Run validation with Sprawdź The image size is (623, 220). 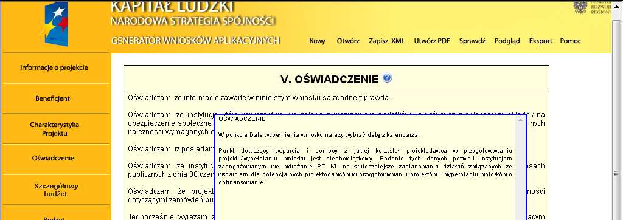[x=472, y=41]
